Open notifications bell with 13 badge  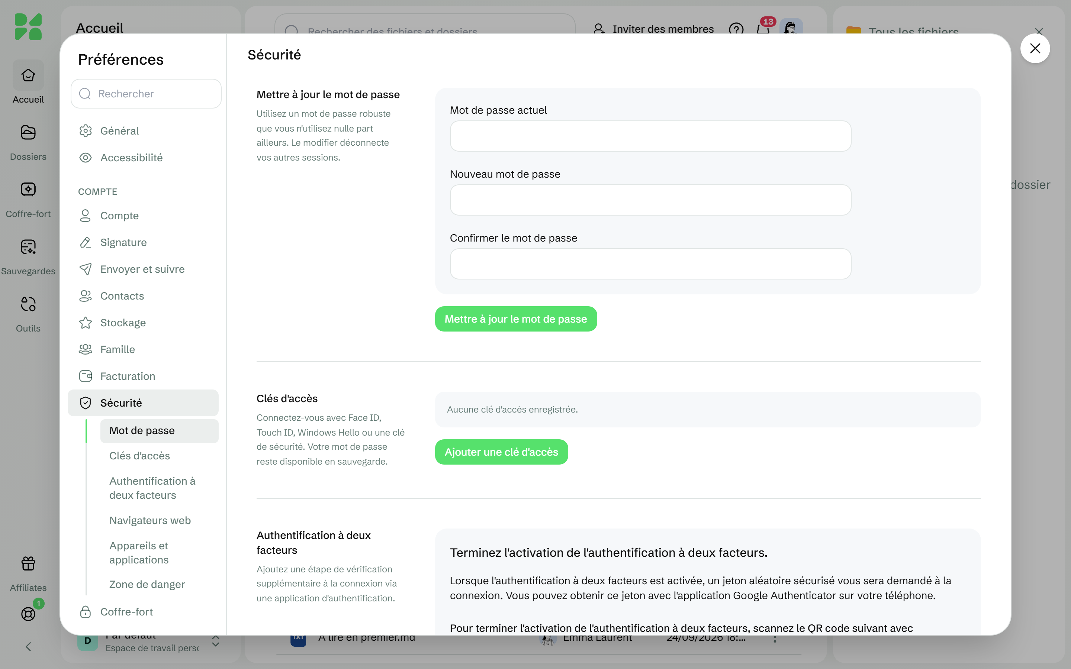(x=763, y=29)
